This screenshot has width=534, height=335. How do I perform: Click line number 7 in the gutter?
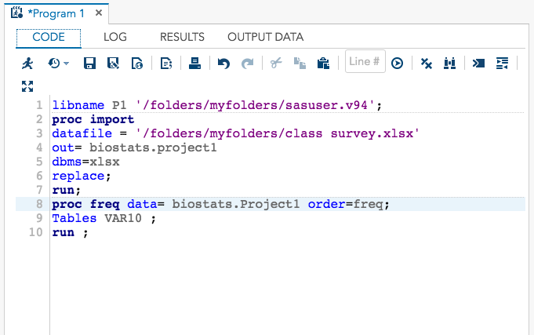pos(39,190)
